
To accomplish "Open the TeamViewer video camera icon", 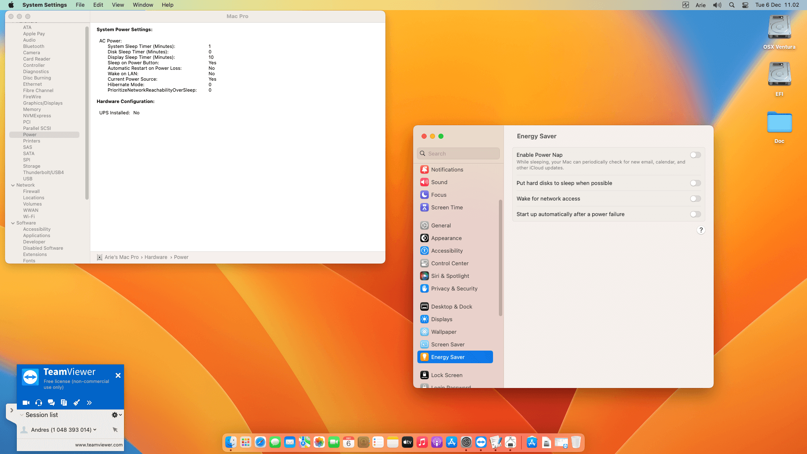I will (x=26, y=403).
